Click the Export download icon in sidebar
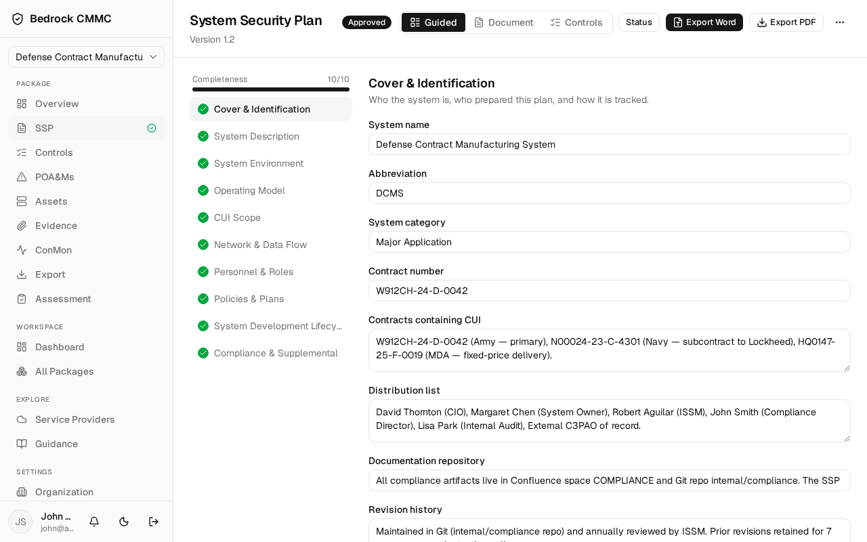The image size is (867, 542). click(22, 274)
